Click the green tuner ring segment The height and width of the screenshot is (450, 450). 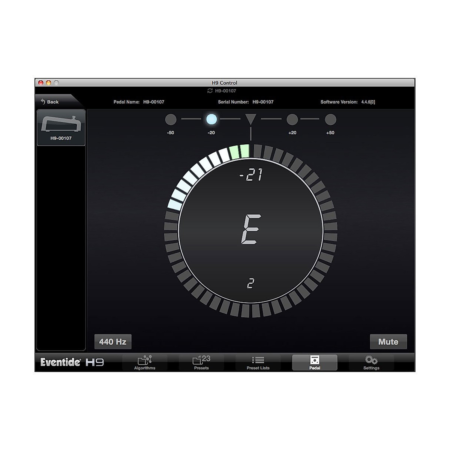click(x=239, y=152)
